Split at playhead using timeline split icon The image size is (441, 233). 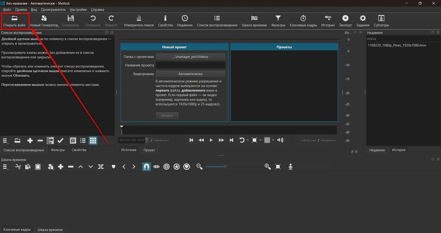click(101, 167)
